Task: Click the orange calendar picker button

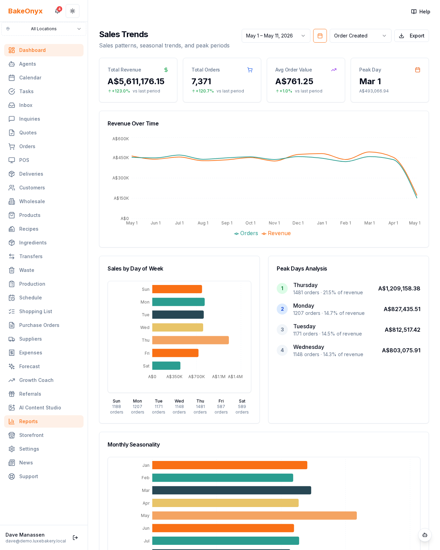Action: click(x=320, y=36)
